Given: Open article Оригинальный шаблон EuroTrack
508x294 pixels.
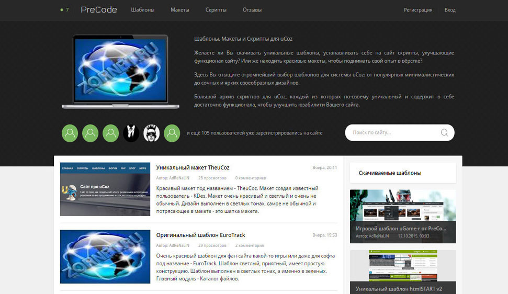Looking at the screenshot, I should click(200, 235).
